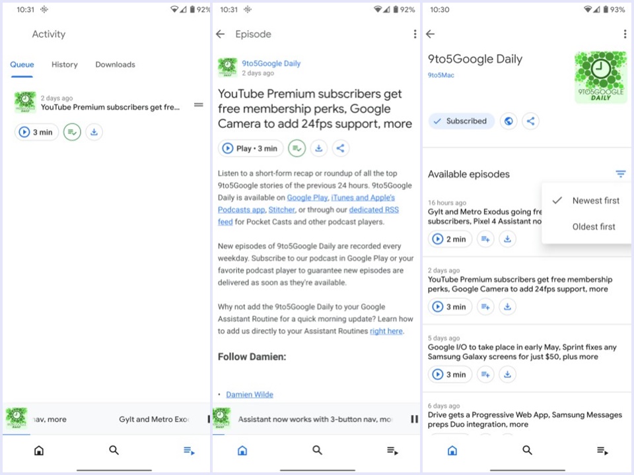Share the YouTube Premium episode via share icon

pos(340,148)
